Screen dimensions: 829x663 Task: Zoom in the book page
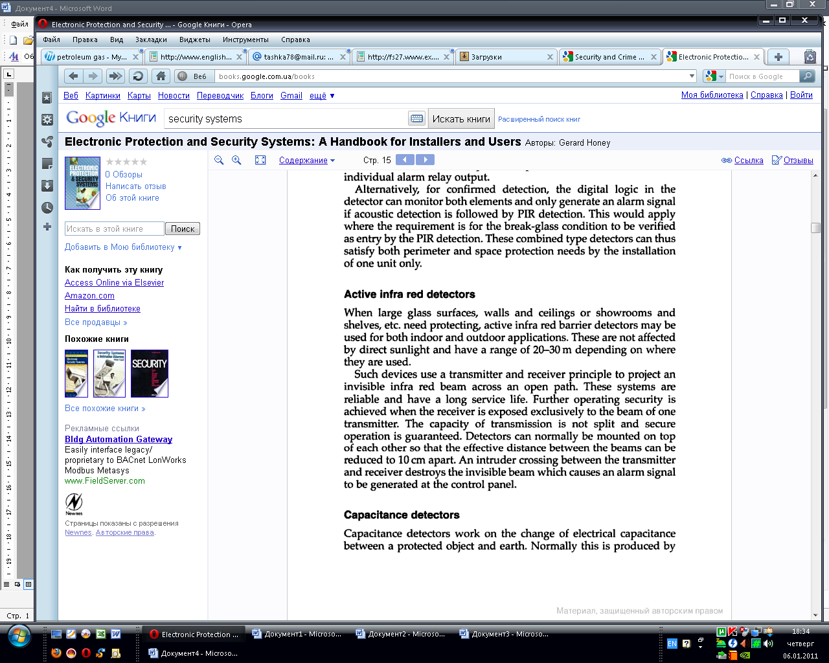(236, 160)
